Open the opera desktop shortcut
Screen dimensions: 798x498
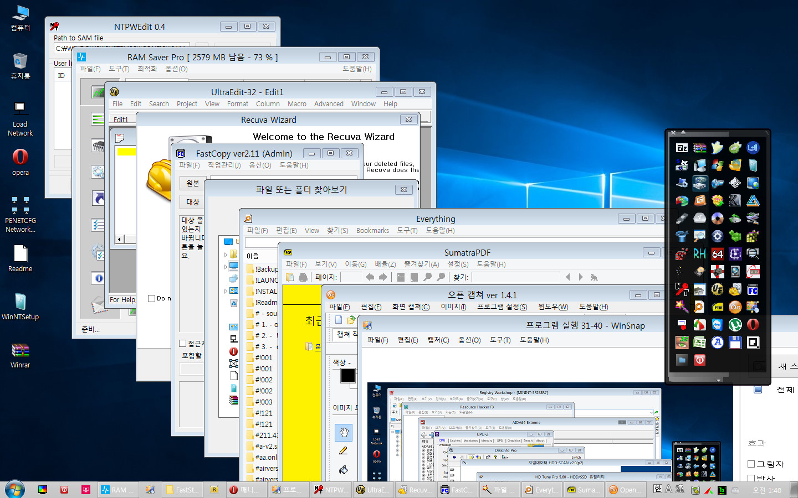tap(21, 162)
